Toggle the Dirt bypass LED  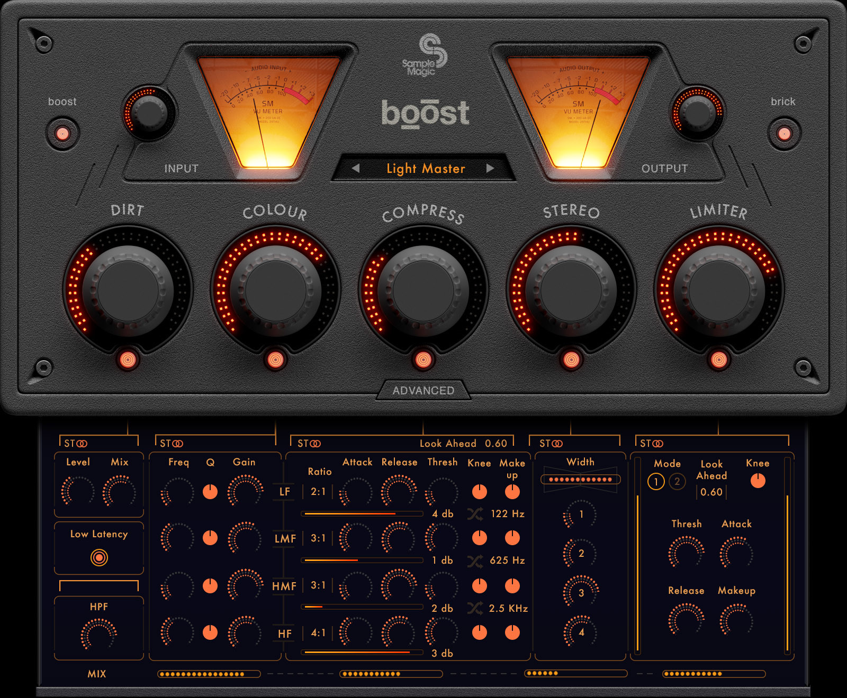pyautogui.click(x=127, y=359)
